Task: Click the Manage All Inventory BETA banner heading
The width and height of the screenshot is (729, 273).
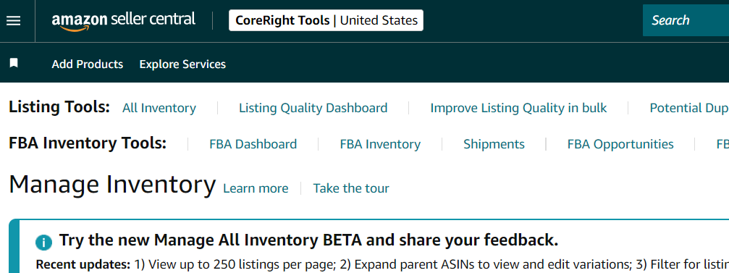Action: point(308,240)
